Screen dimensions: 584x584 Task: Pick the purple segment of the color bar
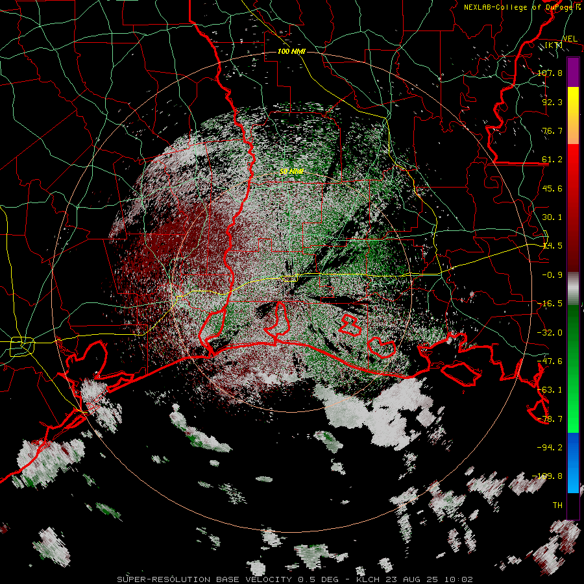pos(573,72)
